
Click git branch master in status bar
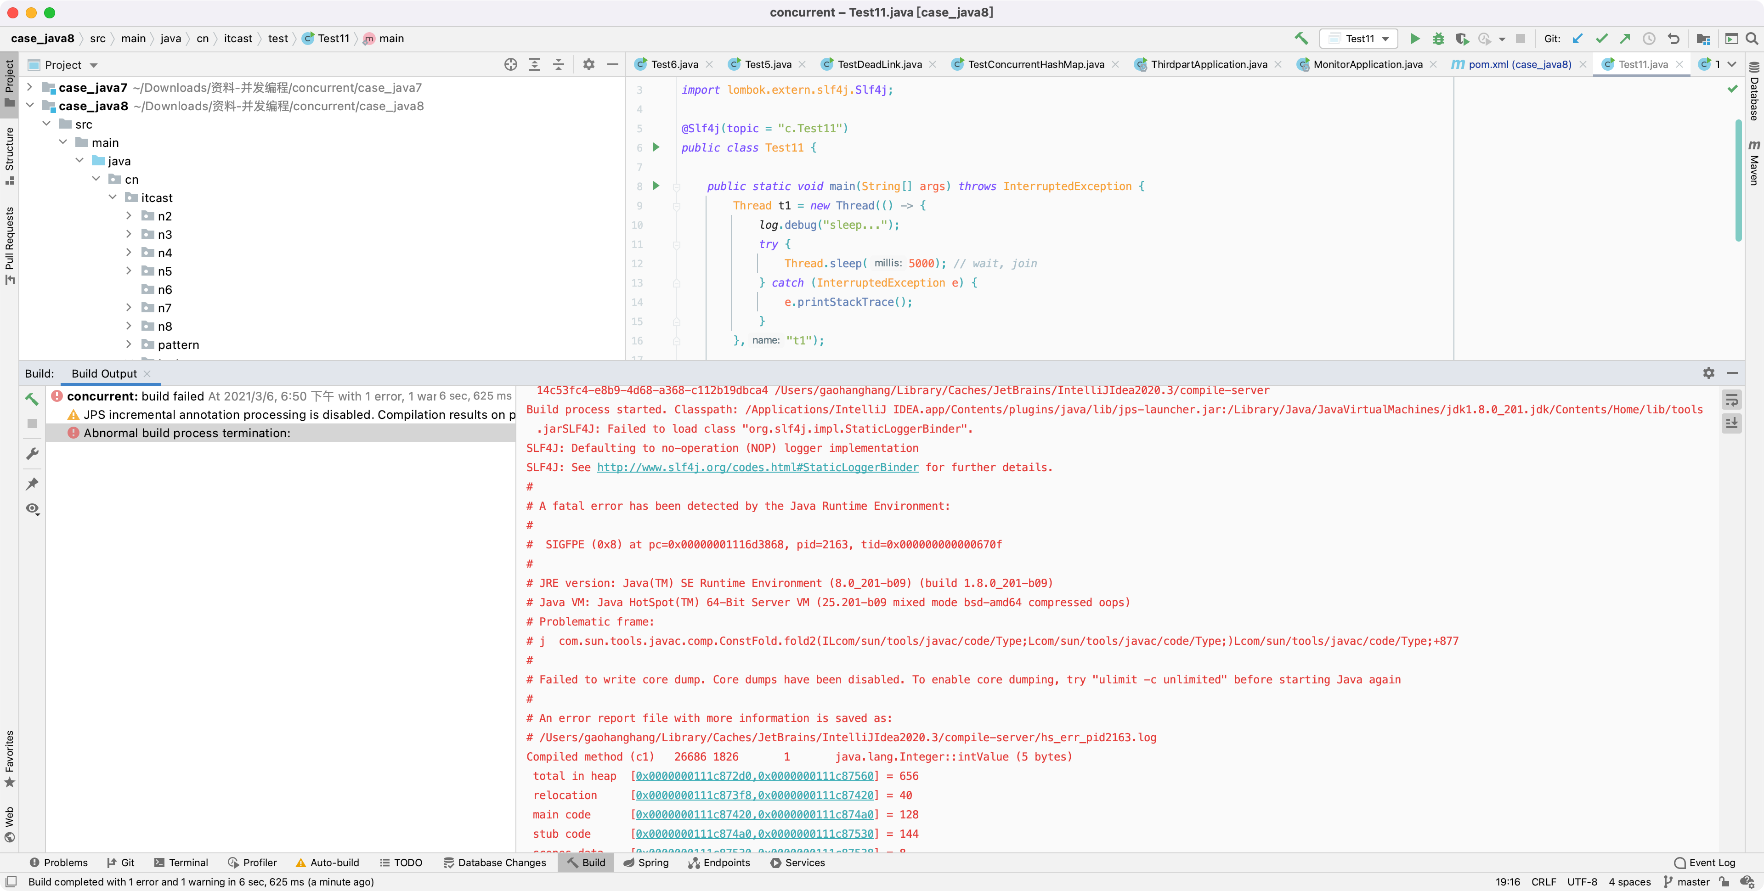[x=1686, y=882]
